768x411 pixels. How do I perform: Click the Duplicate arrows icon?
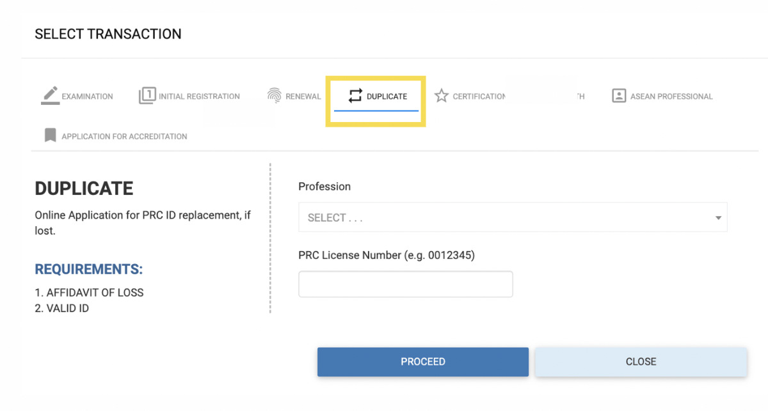point(356,95)
